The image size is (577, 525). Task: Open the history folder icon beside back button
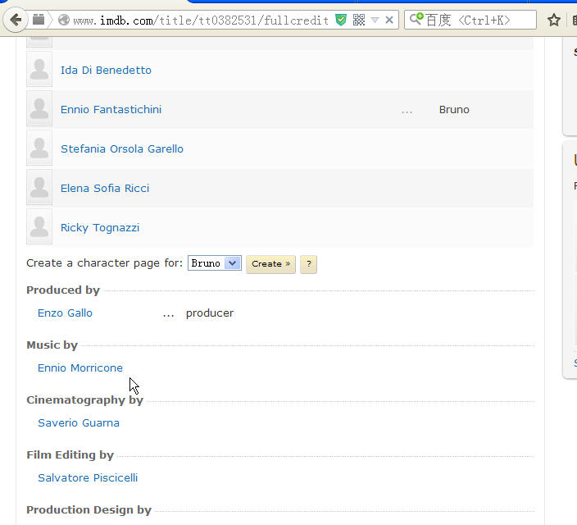[x=39, y=19]
